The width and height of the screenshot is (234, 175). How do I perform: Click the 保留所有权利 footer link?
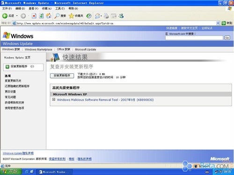pos(57,159)
